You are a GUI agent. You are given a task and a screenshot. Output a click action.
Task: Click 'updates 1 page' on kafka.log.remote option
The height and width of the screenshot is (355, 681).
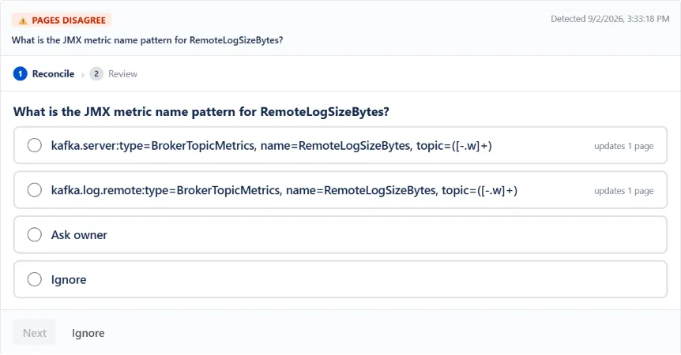pyautogui.click(x=623, y=191)
